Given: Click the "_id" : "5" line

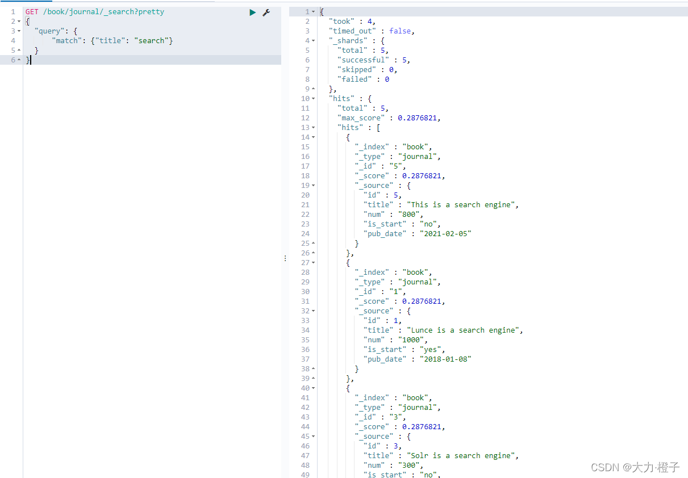Looking at the screenshot, I should tap(381, 166).
